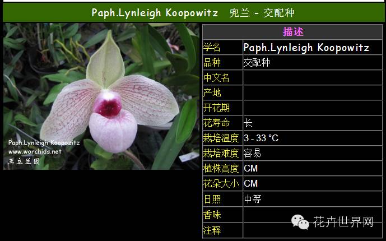Click the 中等 sunlight value
The width and height of the screenshot is (386, 241).
click(253, 198)
